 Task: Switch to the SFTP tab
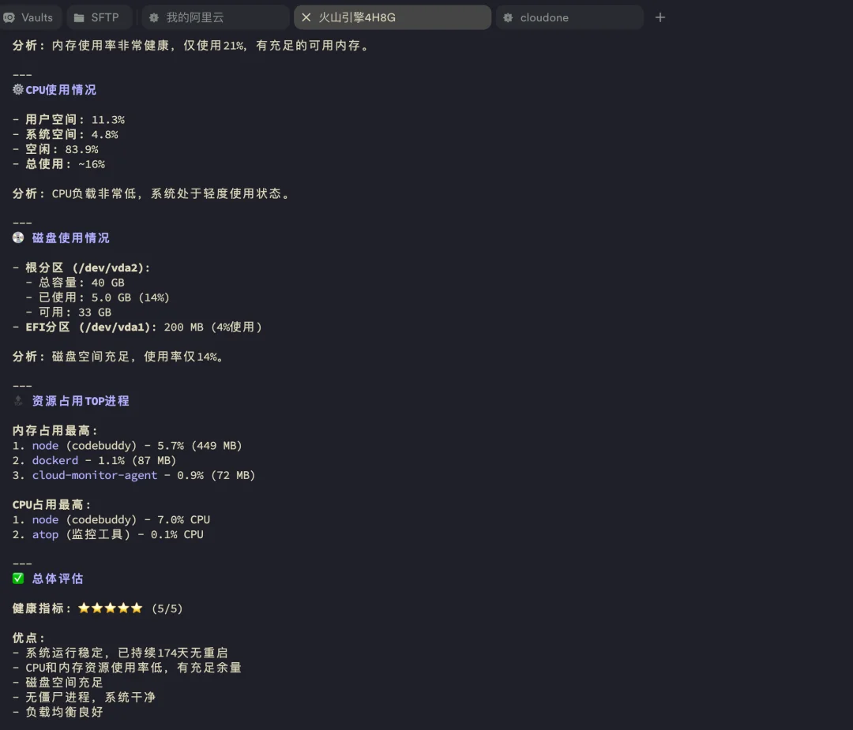pyautogui.click(x=99, y=17)
